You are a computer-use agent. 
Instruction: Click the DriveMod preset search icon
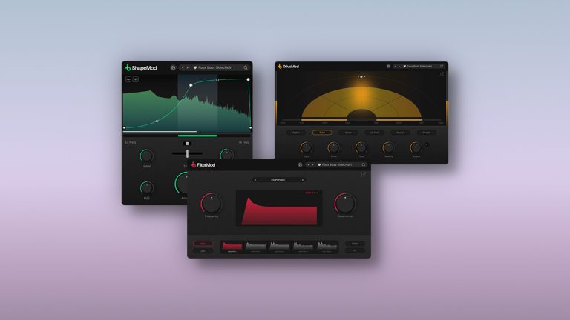coord(442,67)
